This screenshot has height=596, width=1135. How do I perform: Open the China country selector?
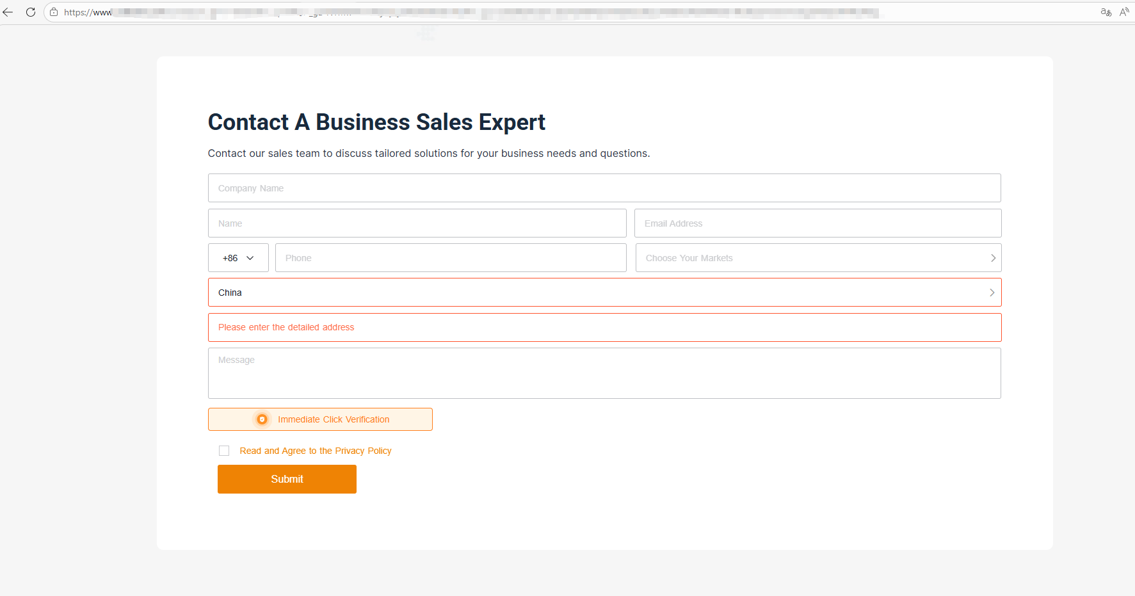point(604,293)
